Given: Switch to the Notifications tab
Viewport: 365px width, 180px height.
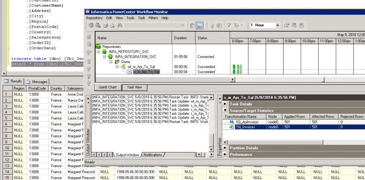Looking at the screenshot, I should pyautogui.click(x=153, y=155).
